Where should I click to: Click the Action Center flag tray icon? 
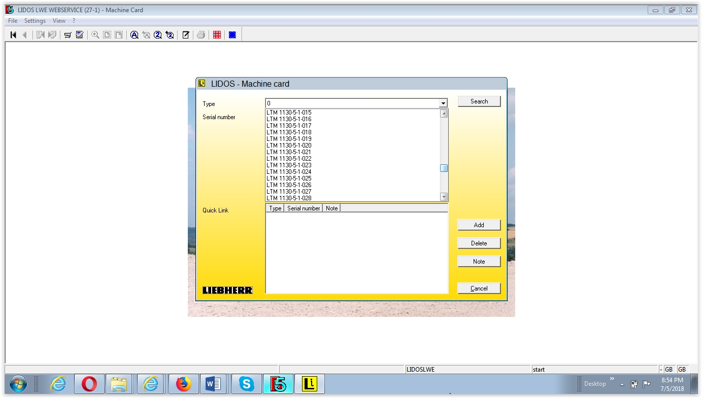(x=647, y=384)
